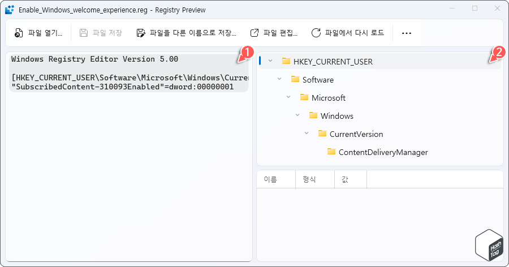Click the 파일 편집... button label

pos(281,33)
